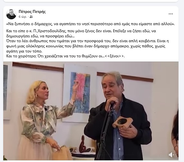Viewport: 184px width, 162px height.
Task: Click the microphone shown in the video
Action: point(111,106)
